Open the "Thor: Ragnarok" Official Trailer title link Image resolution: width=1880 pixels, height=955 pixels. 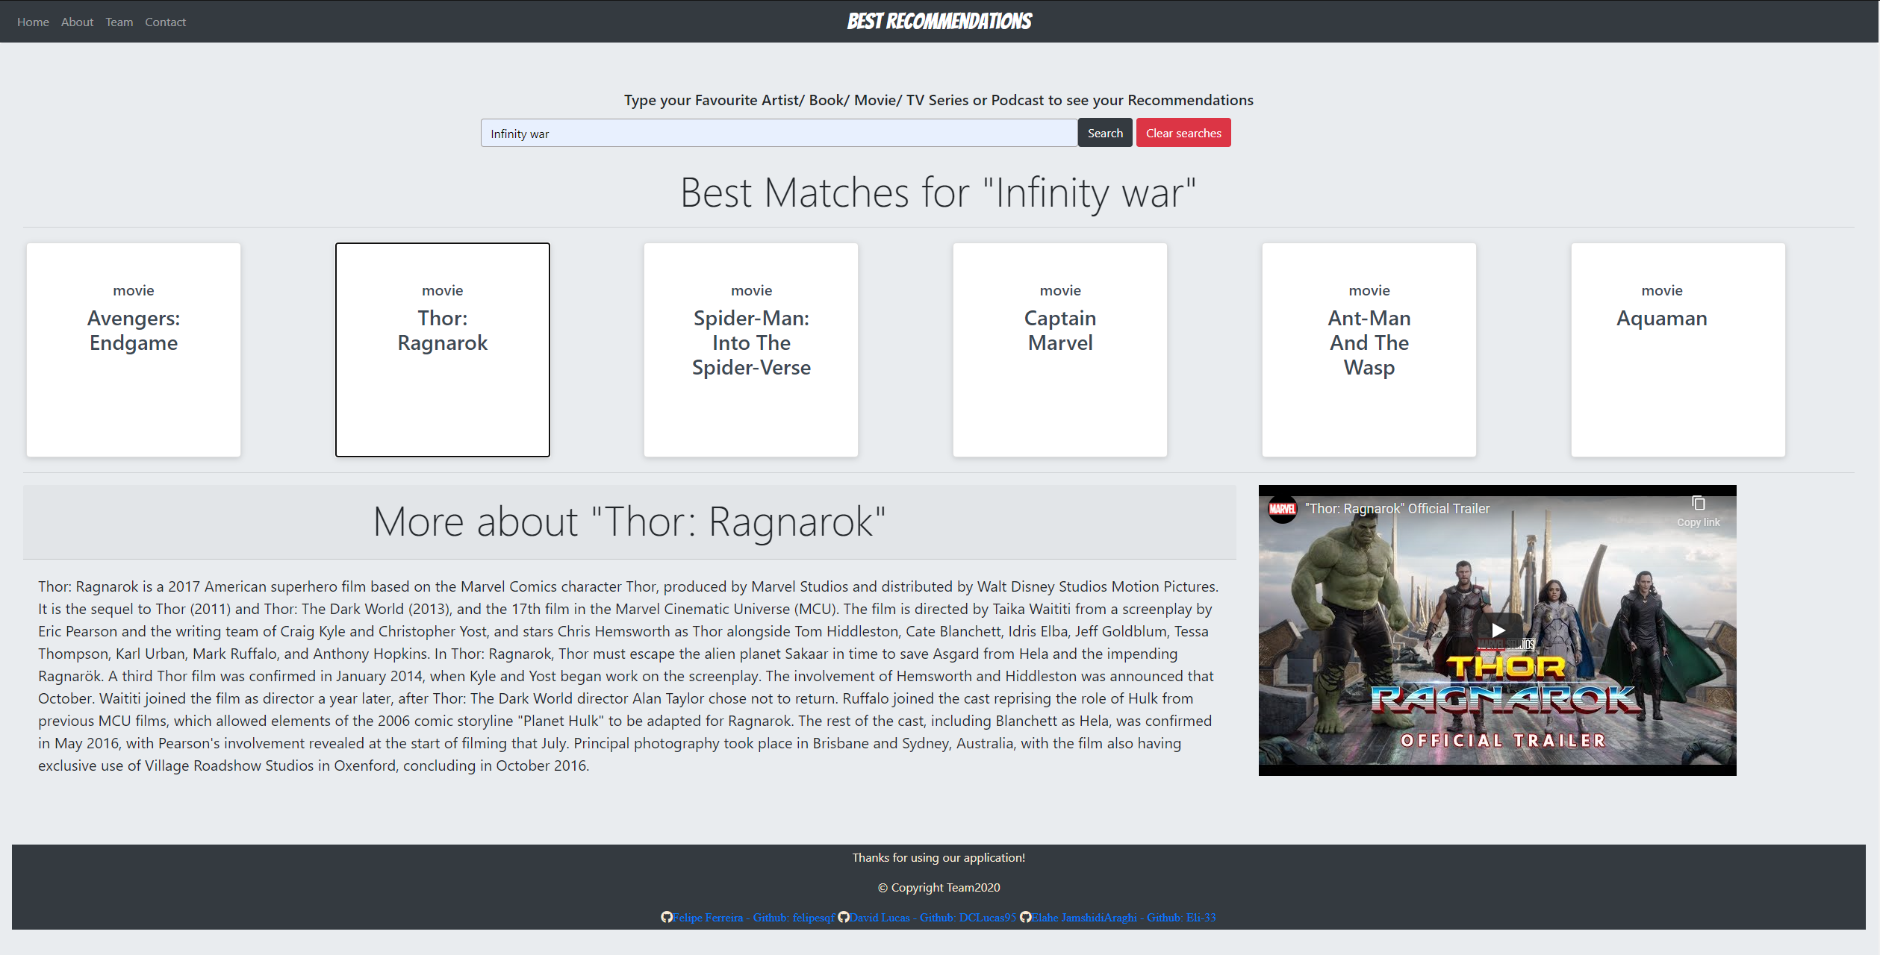pyautogui.click(x=1397, y=509)
